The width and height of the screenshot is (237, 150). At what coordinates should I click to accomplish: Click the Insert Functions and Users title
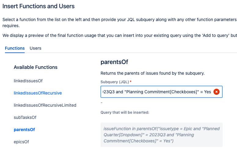click(x=38, y=6)
